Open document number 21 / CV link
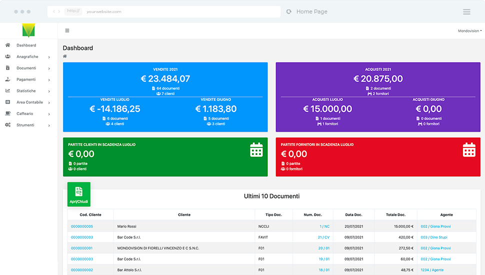 click(x=323, y=237)
